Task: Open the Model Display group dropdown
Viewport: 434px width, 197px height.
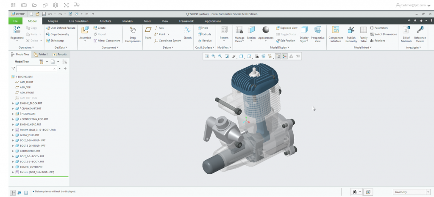Action: pos(279,47)
